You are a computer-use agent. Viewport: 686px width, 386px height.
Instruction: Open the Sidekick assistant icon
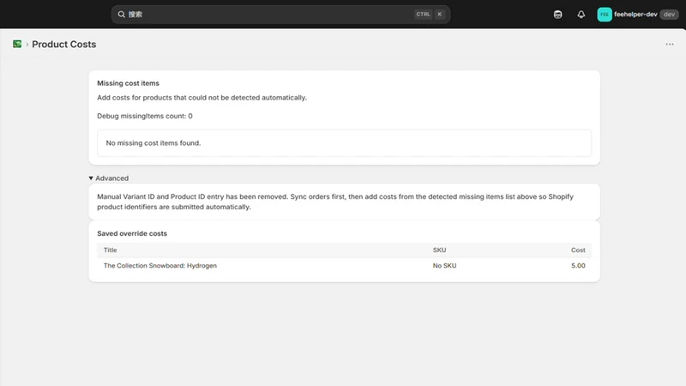coord(558,15)
